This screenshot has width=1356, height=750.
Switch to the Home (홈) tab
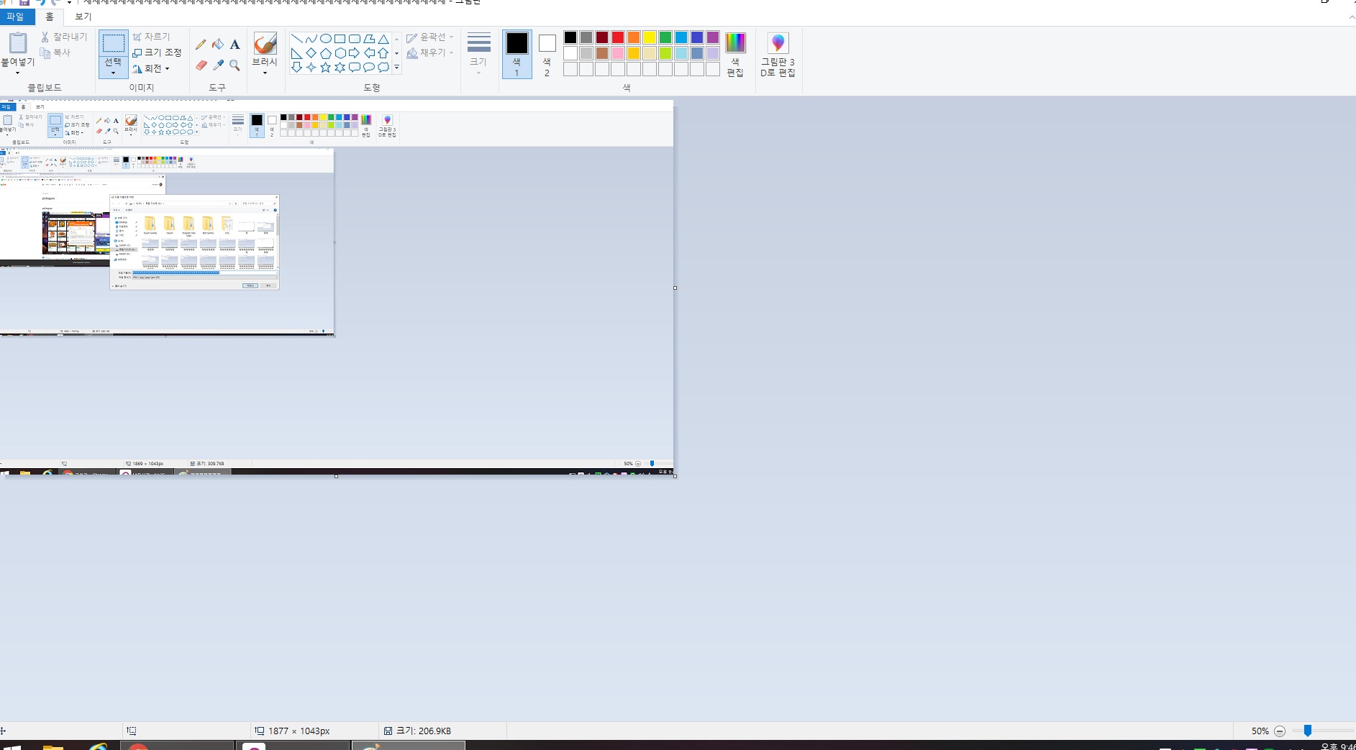click(x=50, y=17)
